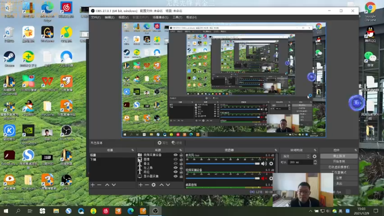Undock the 来源 panel
Screen dimensions: 384x216
[x=181, y=150]
